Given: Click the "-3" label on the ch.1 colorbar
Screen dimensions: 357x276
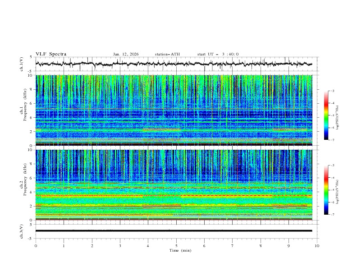Looking at the screenshot, I should pyautogui.click(x=332, y=91).
